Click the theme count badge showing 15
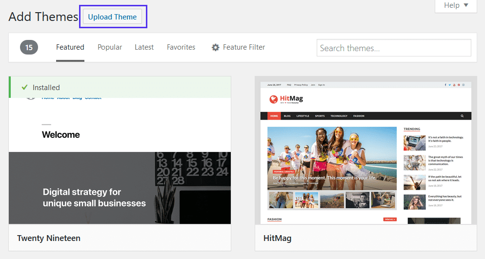The image size is (485, 259). [x=29, y=48]
